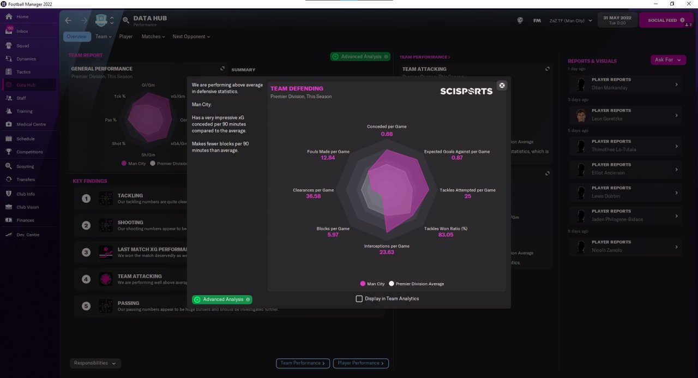This screenshot has width=698, height=378.
Task: Click Man City legend magenta dot
Action: click(363, 284)
